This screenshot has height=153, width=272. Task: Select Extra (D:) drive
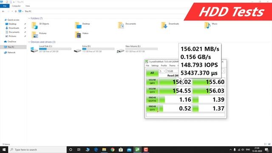click(x=94, y=49)
